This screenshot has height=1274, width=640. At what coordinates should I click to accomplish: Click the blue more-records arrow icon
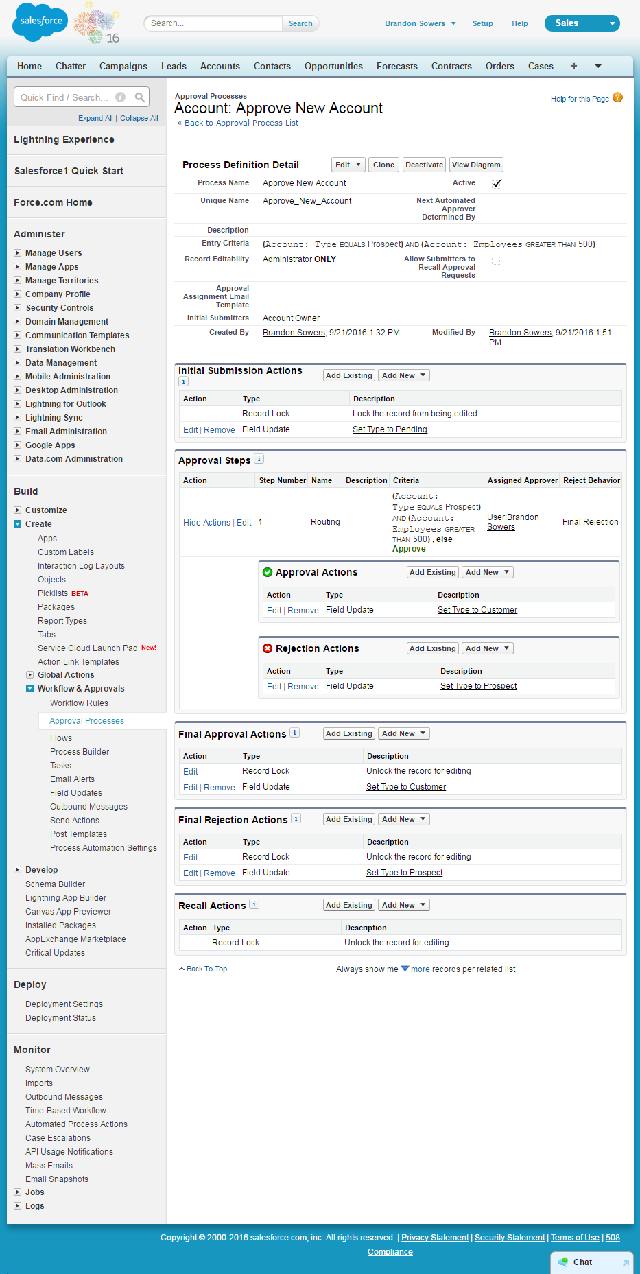point(405,969)
